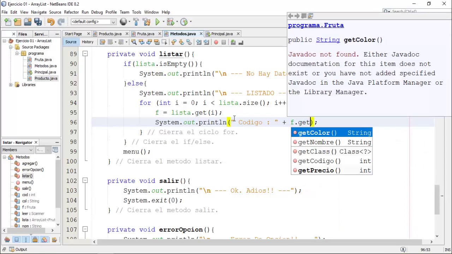The height and width of the screenshot is (254, 452).
Task: Build the project with the hammer icon
Action: [136, 22]
